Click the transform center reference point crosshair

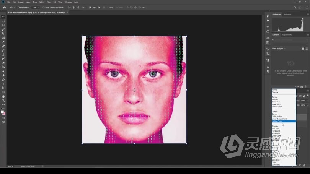click(x=134, y=90)
